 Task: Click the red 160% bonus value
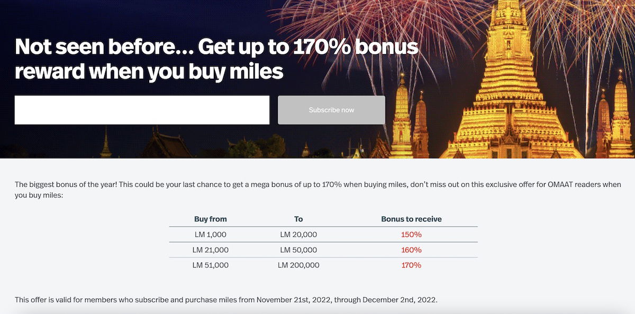click(411, 250)
